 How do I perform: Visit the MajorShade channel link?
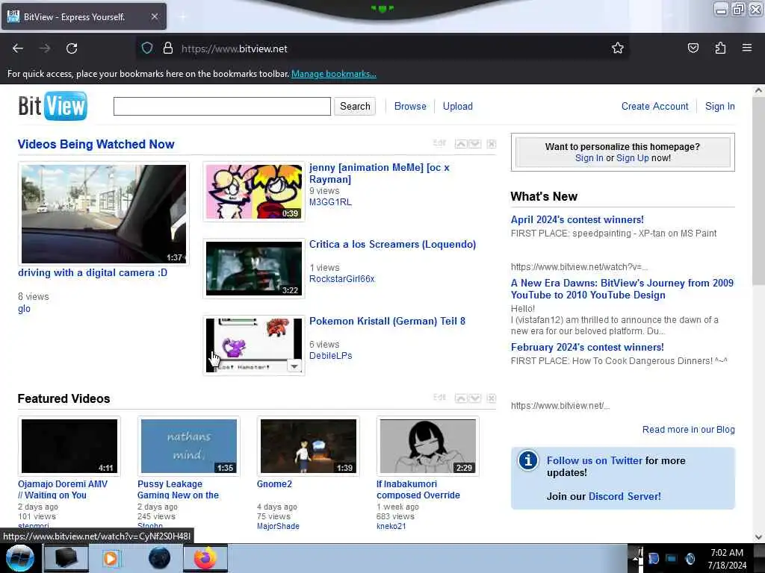[278, 526]
